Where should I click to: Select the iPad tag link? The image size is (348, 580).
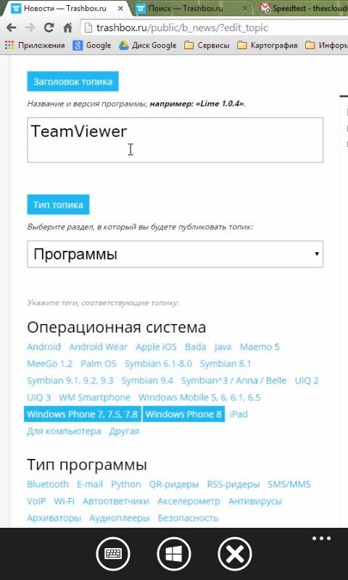tap(239, 414)
